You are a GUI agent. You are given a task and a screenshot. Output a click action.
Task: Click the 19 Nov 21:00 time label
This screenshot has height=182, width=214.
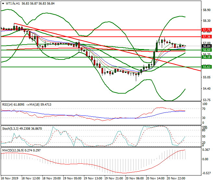tap(114, 178)
